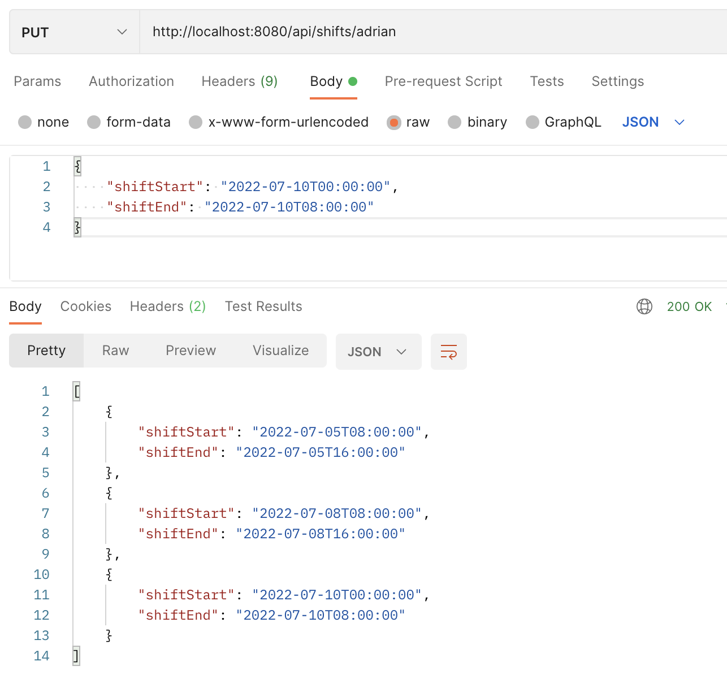Screen dimensions: 727x683
Task: Switch to Preview response view
Action: click(x=191, y=351)
